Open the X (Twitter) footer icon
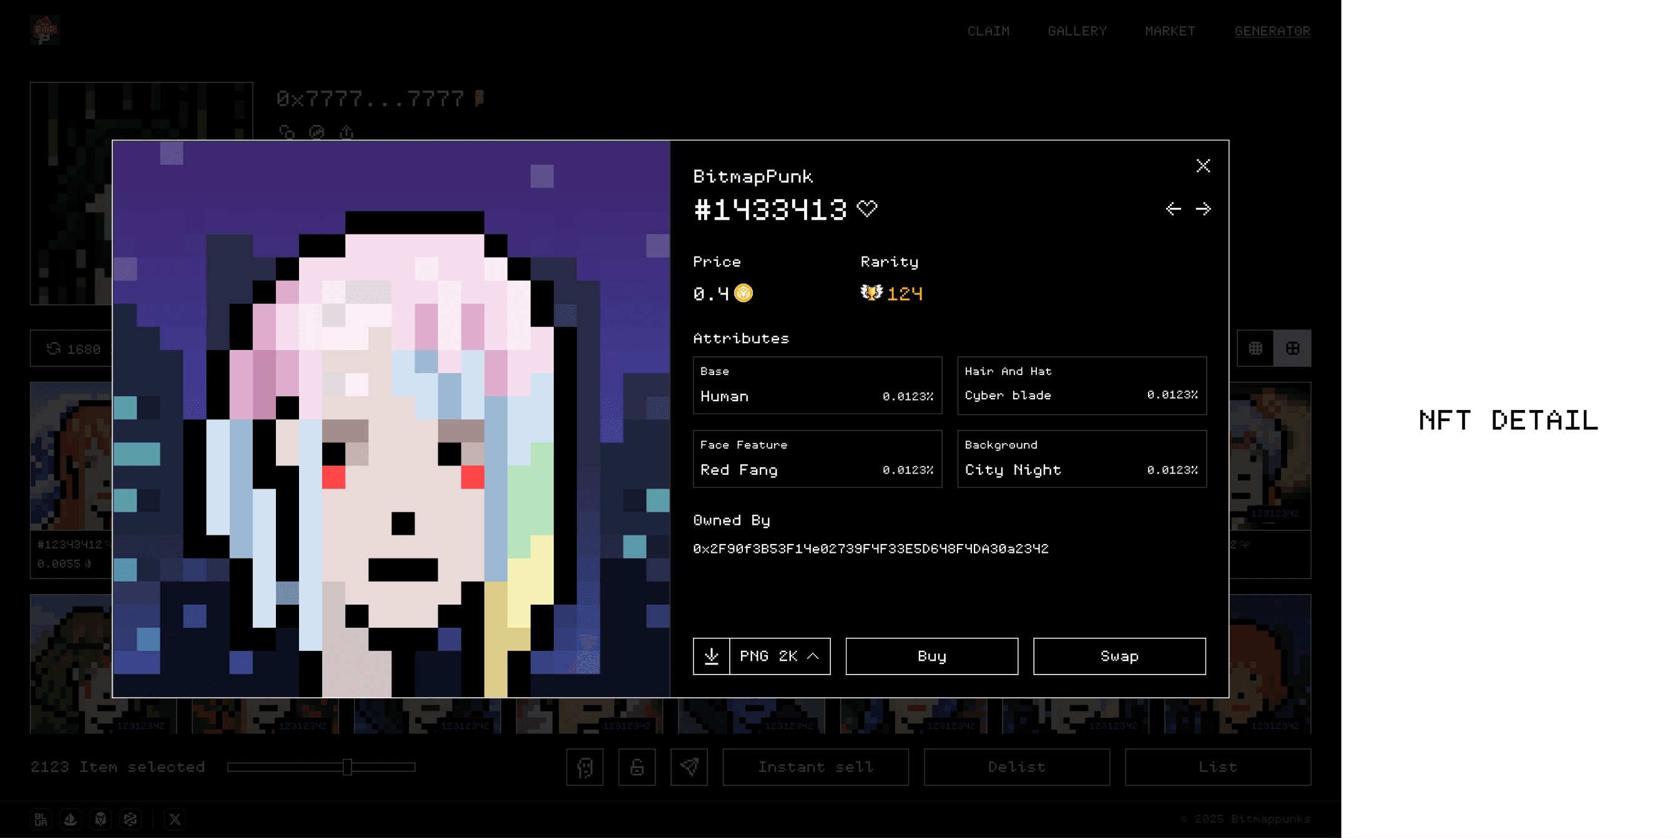The width and height of the screenshot is (1678, 838). [175, 819]
